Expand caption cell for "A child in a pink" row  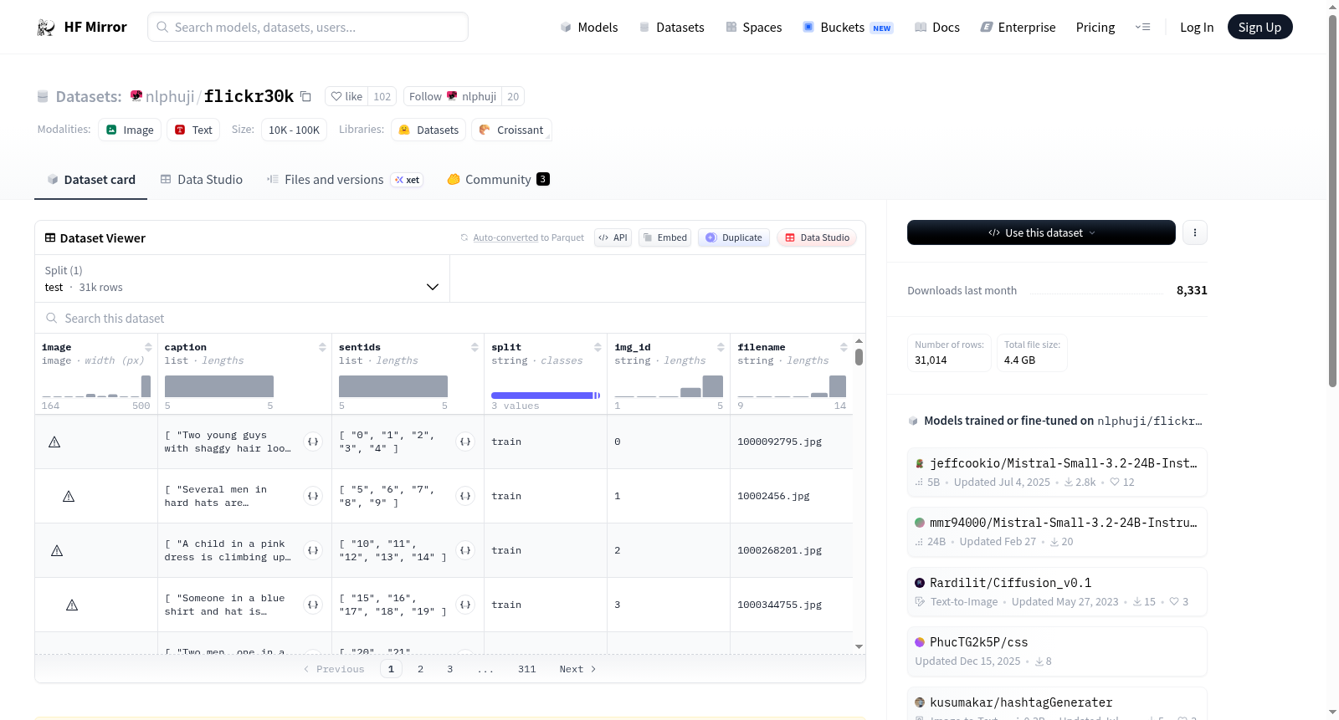click(313, 550)
